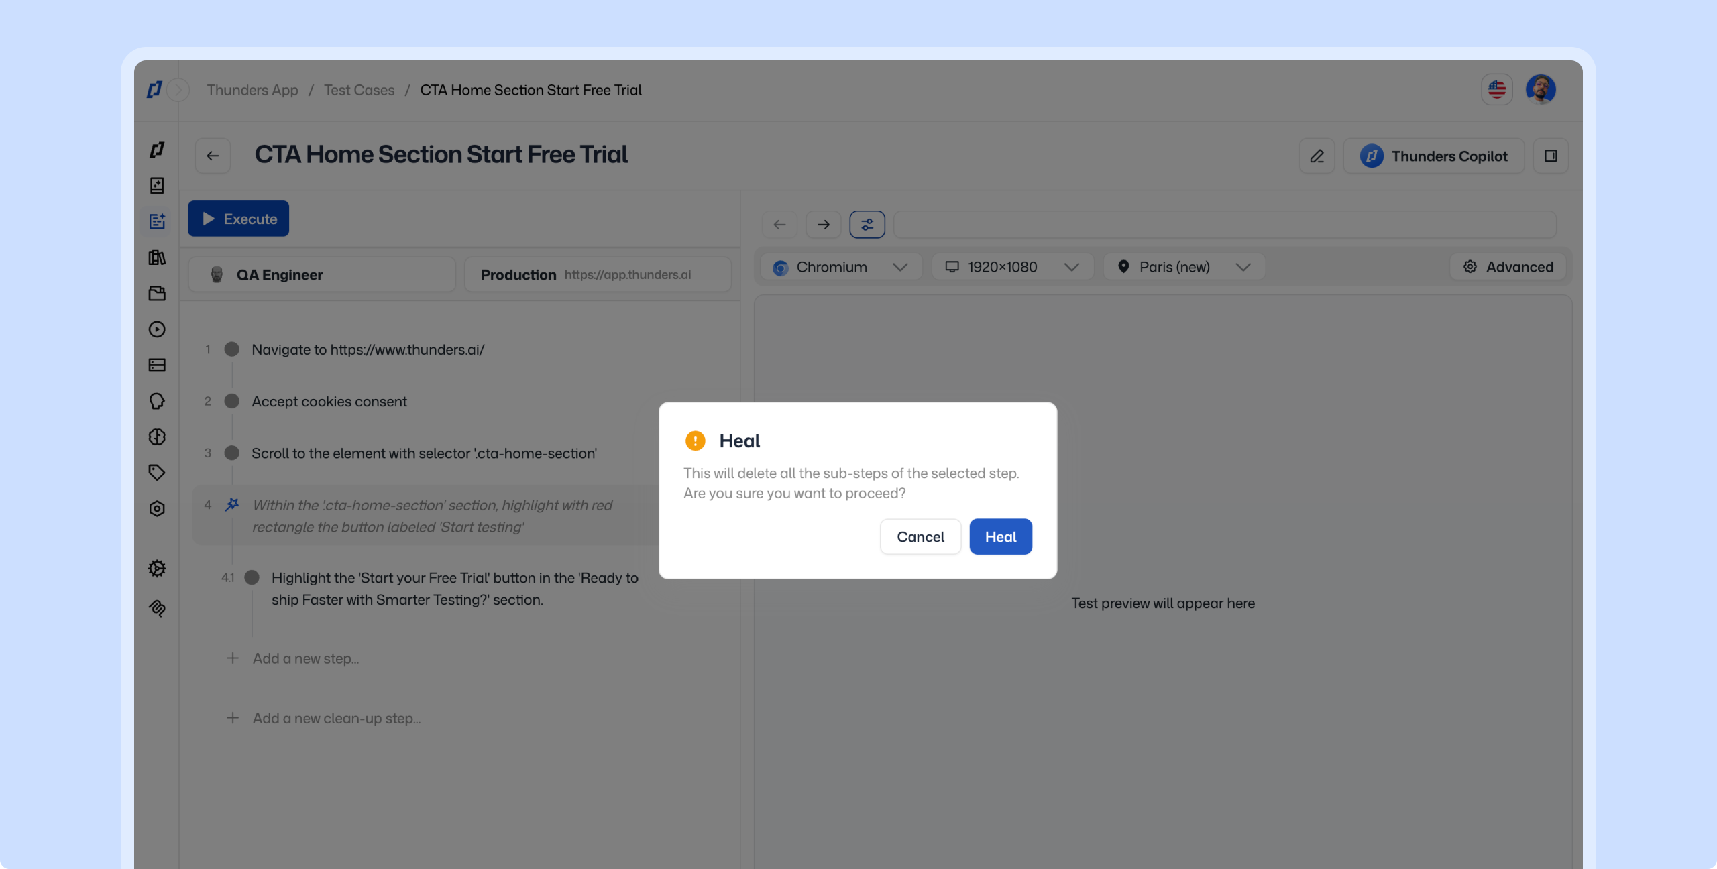Click the preview URL input field
Viewport: 1717px width, 869px height.
(1225, 225)
